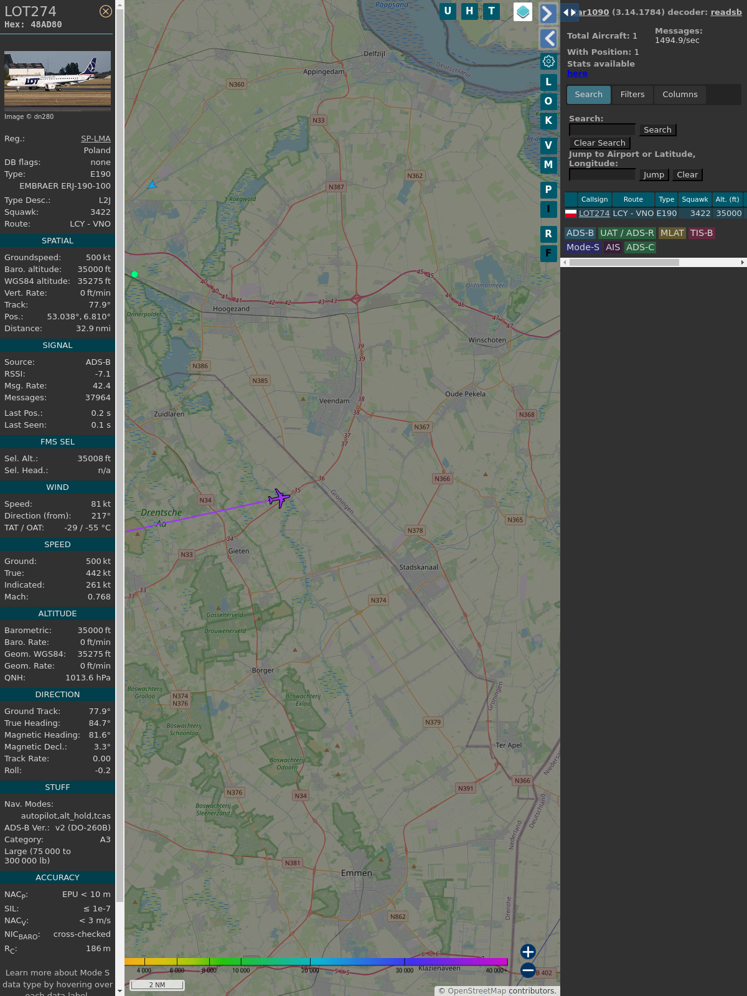Viewport: 747px width, 996px height.
Task: Click the WIND section header
Action: tap(57, 487)
